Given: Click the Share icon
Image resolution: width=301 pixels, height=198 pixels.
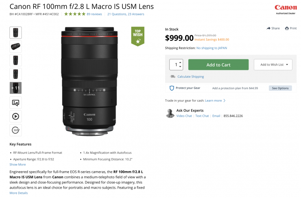Looking at the screenshot, I should click(268, 28).
